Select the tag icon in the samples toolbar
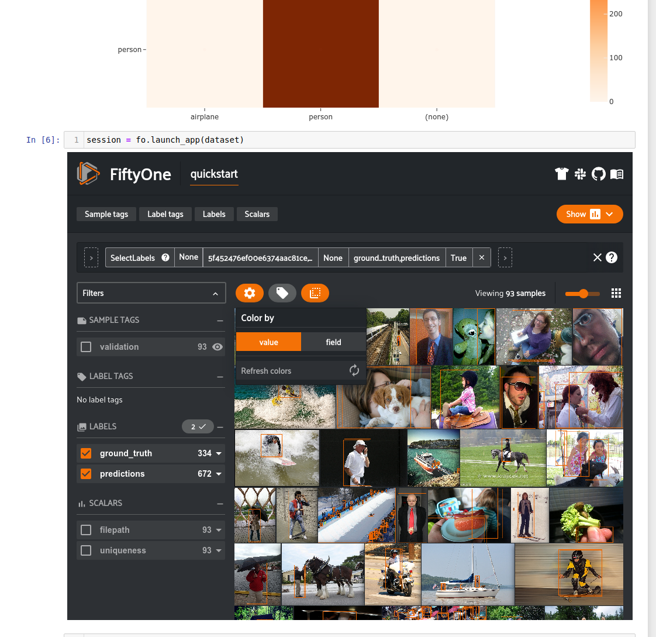Screen dimensions: 656x637 click(x=282, y=292)
